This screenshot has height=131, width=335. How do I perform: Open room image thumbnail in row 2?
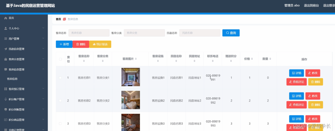click(x=131, y=100)
